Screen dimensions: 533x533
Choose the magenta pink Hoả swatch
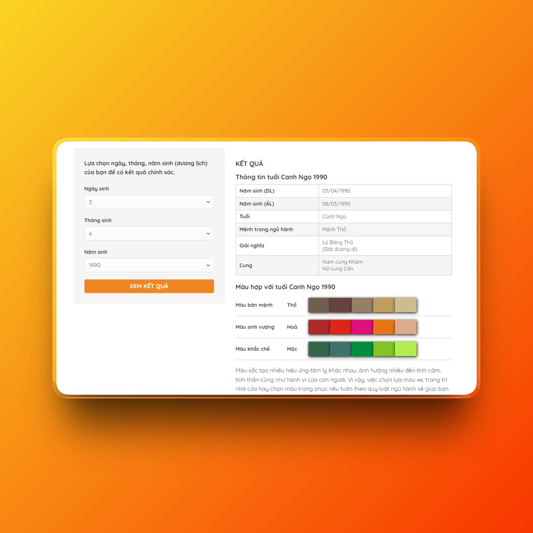(x=362, y=327)
